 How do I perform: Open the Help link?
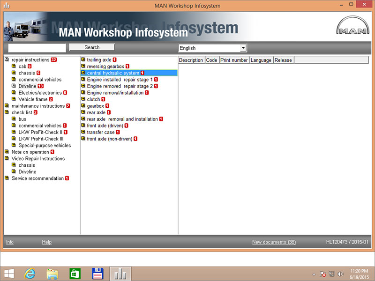(46, 242)
